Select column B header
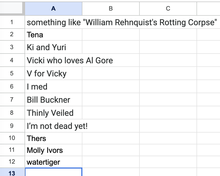 click(x=111, y=8)
